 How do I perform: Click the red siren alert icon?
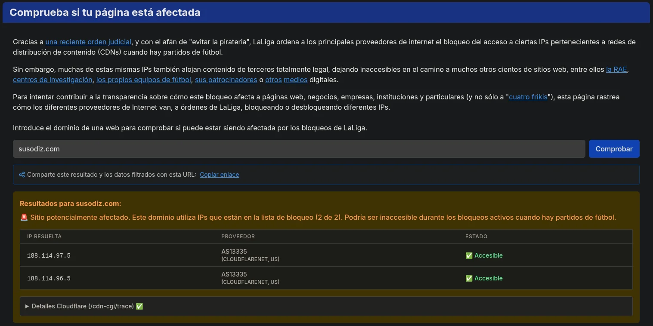click(24, 218)
